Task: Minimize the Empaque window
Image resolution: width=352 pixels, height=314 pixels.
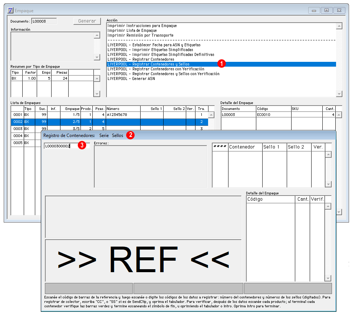Action: 314,10
